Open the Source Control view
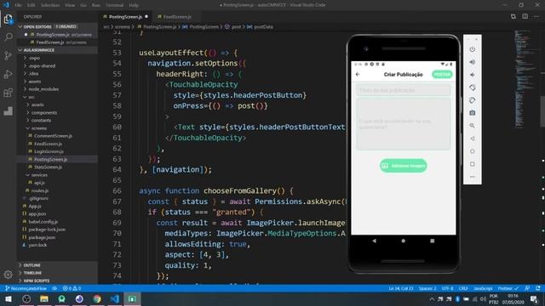The width and height of the screenshot is (545, 306). point(8,55)
